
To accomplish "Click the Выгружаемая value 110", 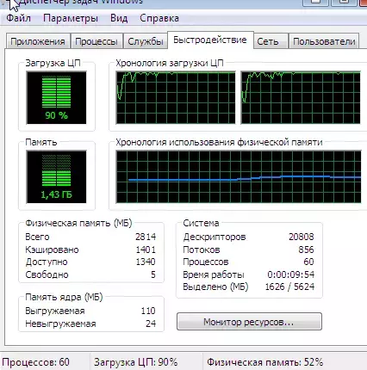I will point(148,311).
